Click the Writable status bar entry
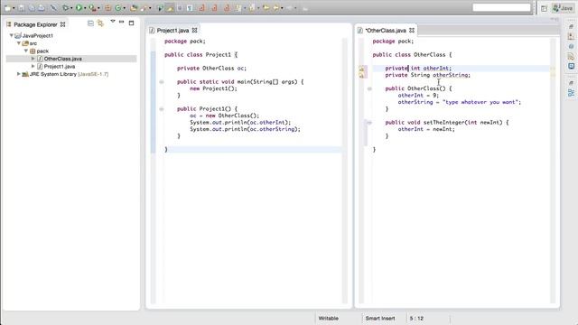 pos(329,318)
